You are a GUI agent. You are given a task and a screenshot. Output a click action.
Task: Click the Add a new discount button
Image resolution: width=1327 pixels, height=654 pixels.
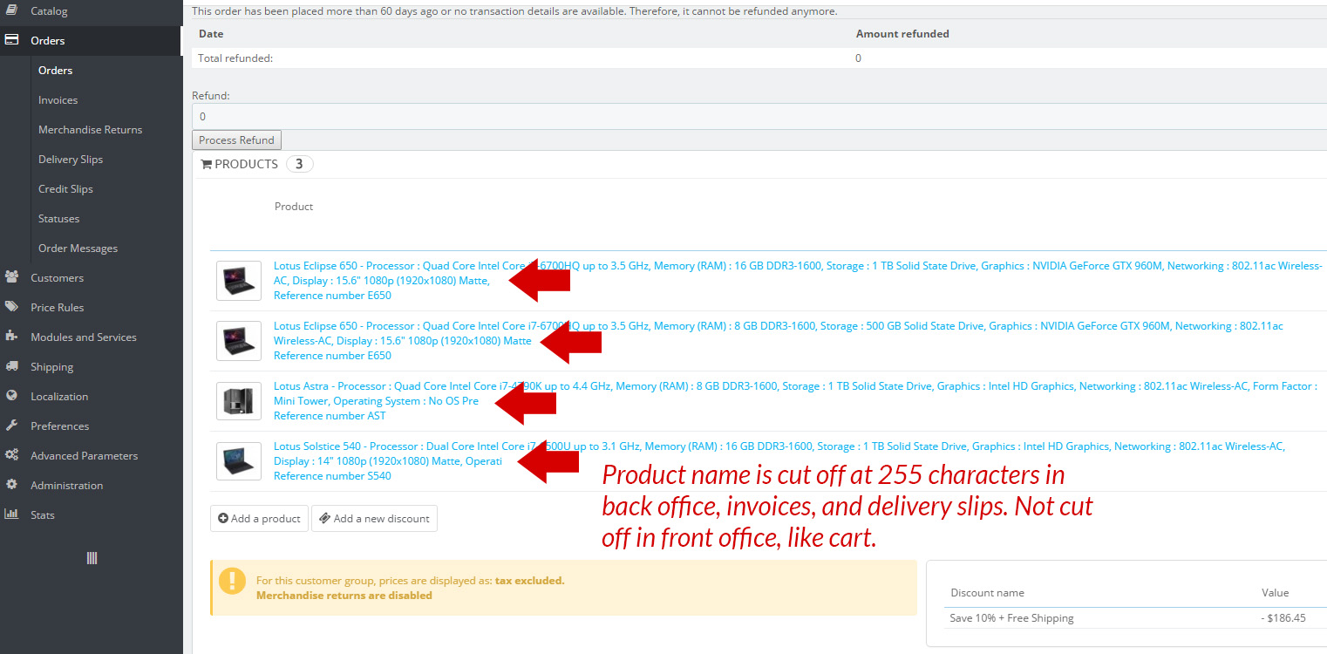[374, 518]
